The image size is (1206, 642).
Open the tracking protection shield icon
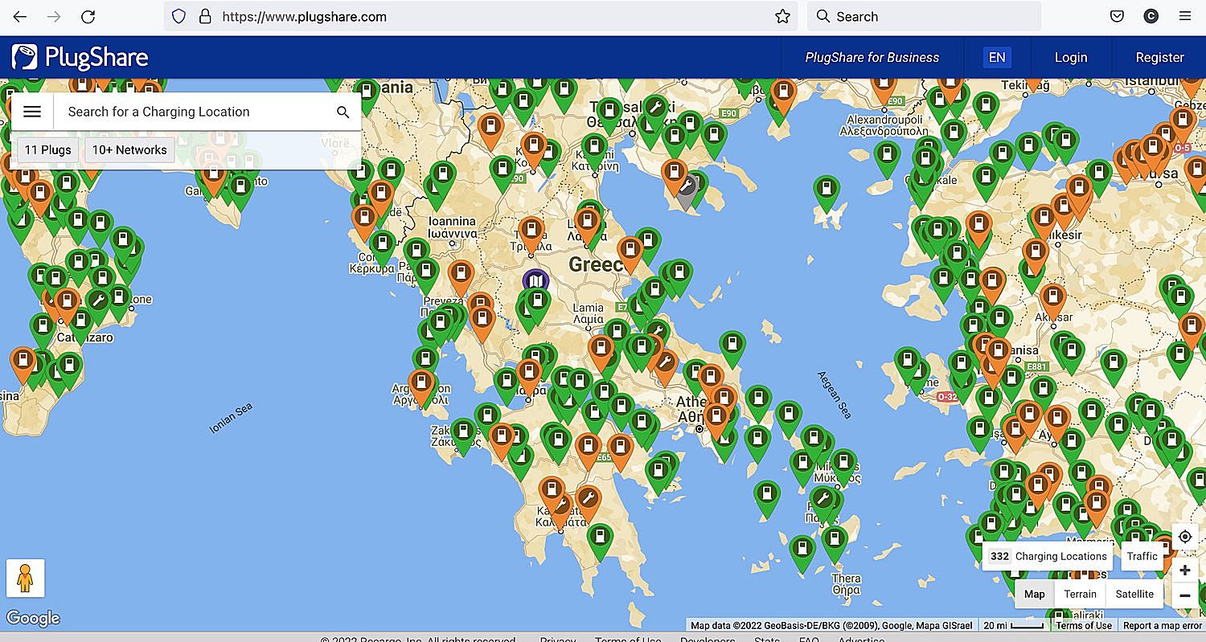[179, 16]
